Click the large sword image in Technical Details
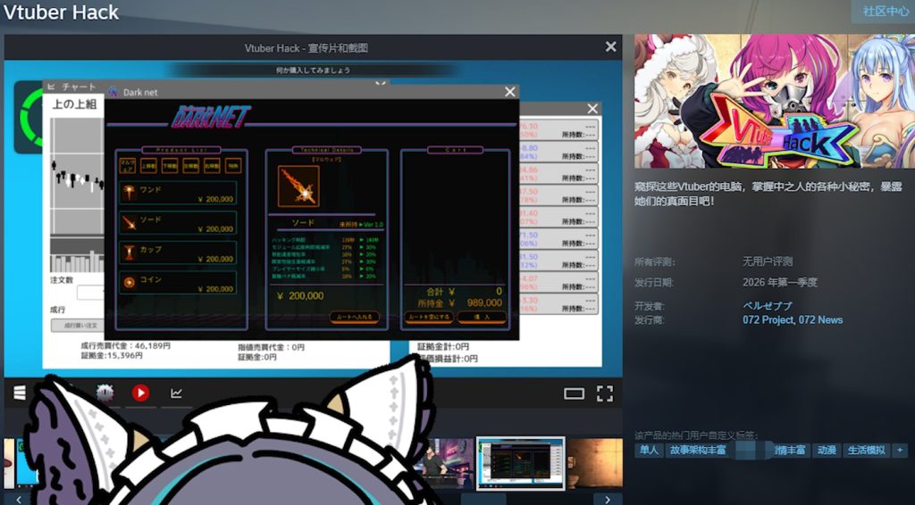 coord(298,186)
